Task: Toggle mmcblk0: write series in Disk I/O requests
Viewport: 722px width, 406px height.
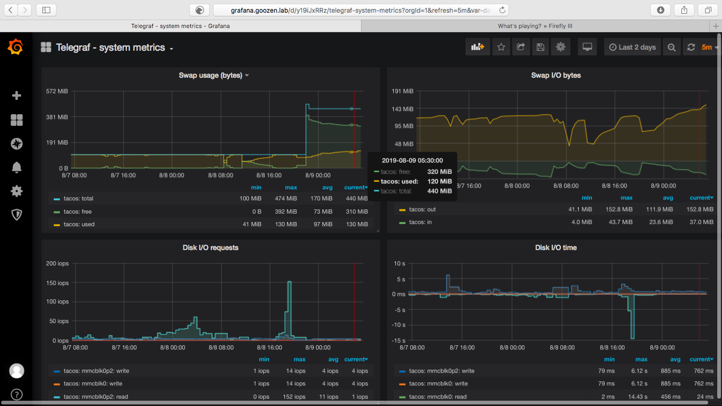Action: point(92,383)
